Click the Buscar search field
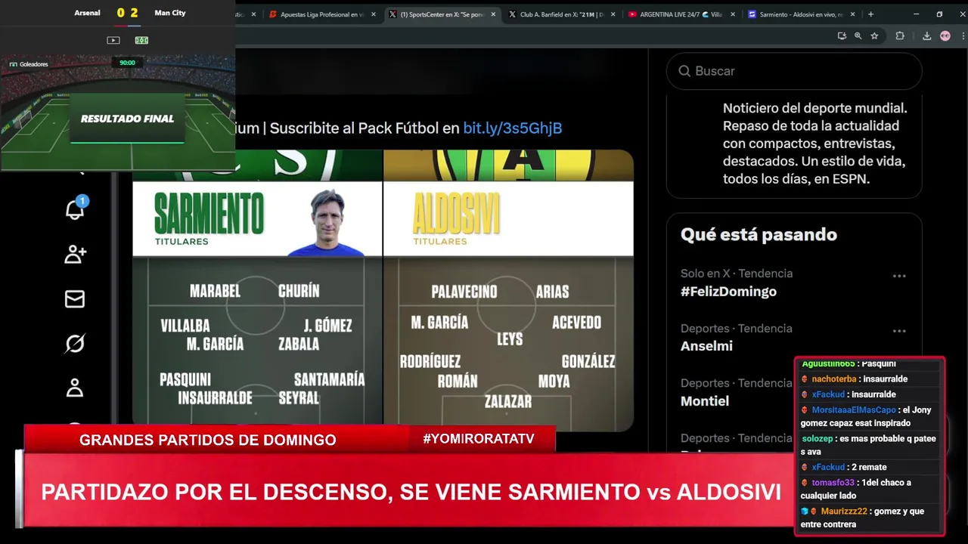This screenshot has width=968, height=544. pos(794,71)
